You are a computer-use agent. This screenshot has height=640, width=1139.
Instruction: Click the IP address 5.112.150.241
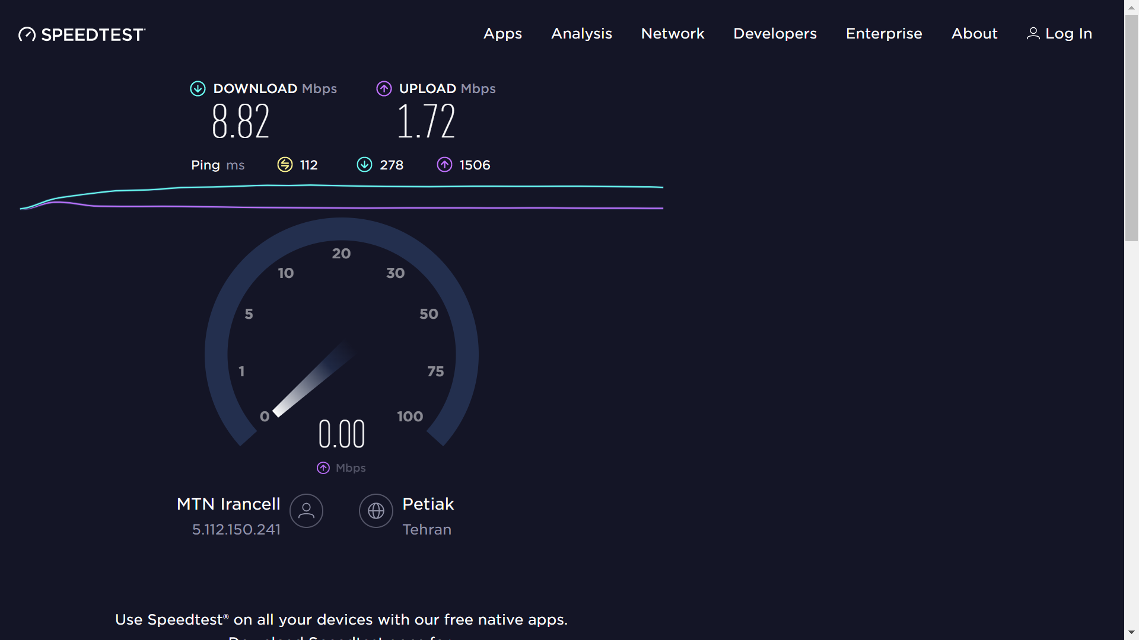point(236,529)
